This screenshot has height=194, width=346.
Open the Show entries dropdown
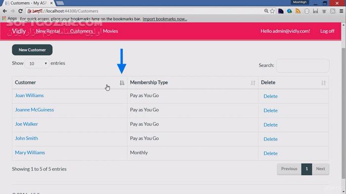coord(37,64)
